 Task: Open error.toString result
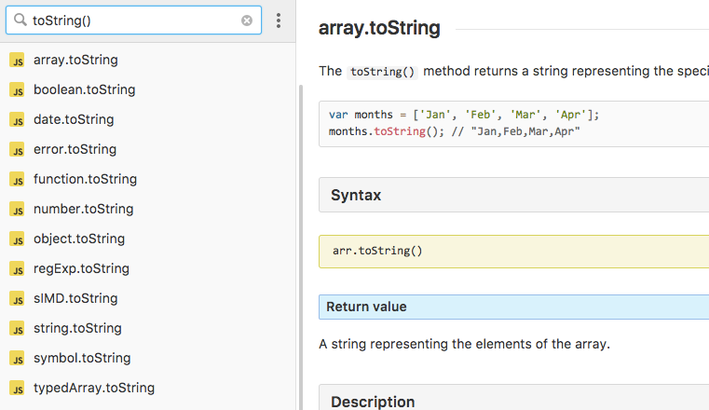tap(148, 149)
